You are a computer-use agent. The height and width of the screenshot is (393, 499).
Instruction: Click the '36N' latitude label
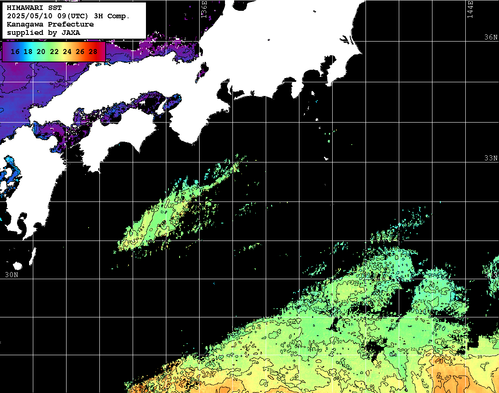(x=491, y=37)
